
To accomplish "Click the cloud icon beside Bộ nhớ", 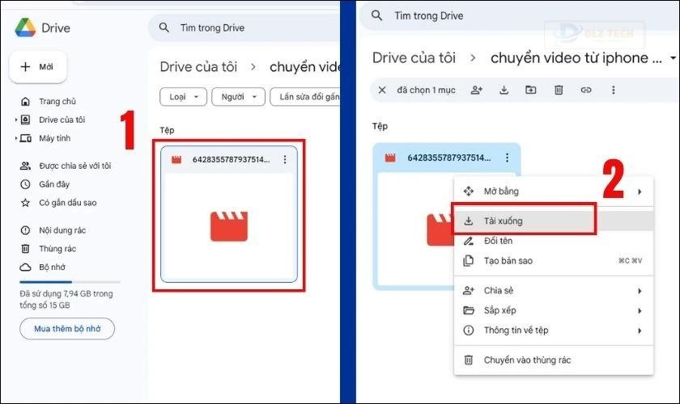I will point(26,267).
